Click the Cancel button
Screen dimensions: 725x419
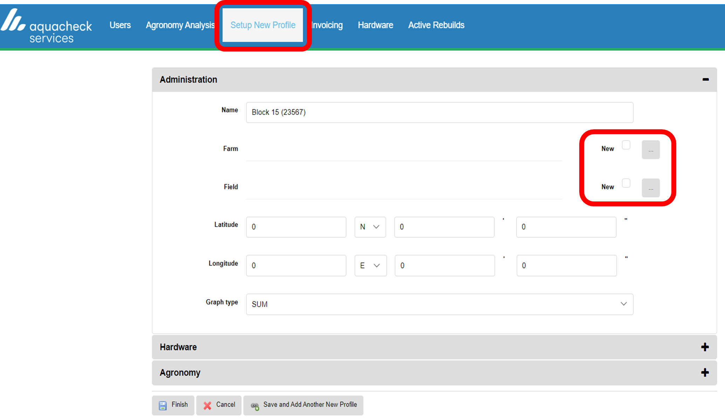pyautogui.click(x=219, y=405)
